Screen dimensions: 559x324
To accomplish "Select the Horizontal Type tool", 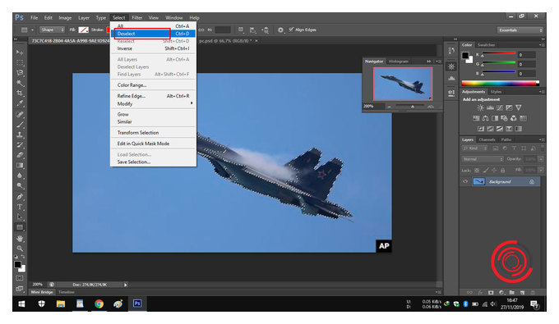I will (x=20, y=207).
